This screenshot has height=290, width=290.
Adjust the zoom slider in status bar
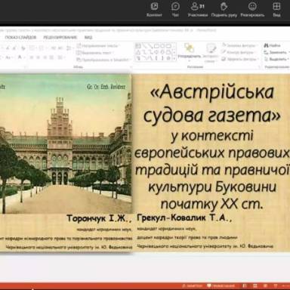click(x=285, y=286)
